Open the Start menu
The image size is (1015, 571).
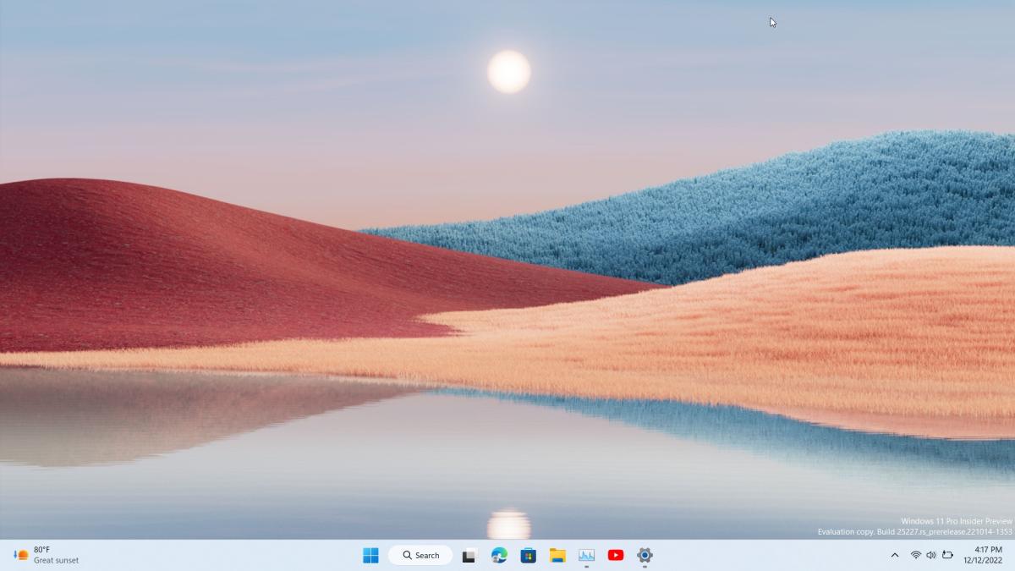pyautogui.click(x=370, y=555)
